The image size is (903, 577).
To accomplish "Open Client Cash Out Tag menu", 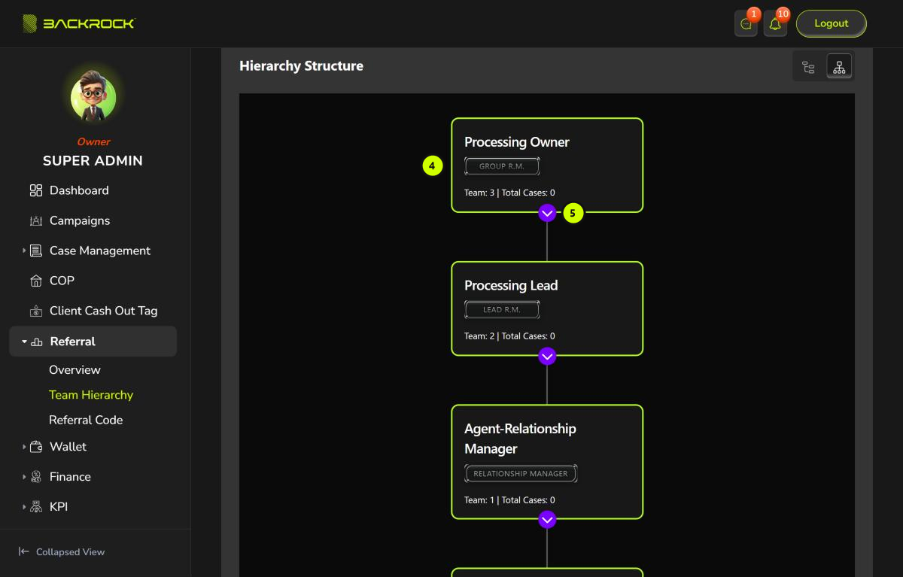I will pyautogui.click(x=103, y=311).
